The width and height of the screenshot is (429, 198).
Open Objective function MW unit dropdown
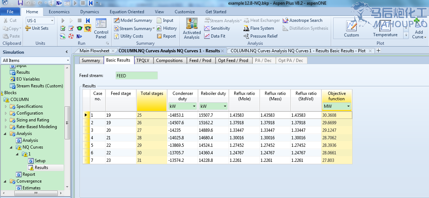pyautogui.click(x=349, y=106)
